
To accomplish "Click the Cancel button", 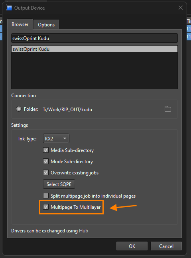I will [x=166, y=246].
